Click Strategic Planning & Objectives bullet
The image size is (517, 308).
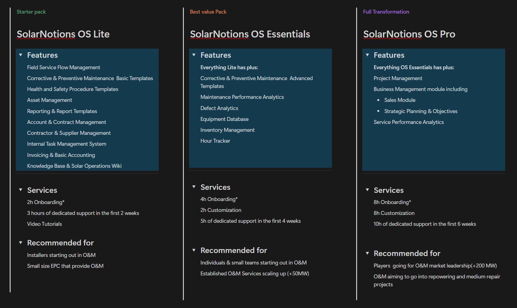click(421, 111)
